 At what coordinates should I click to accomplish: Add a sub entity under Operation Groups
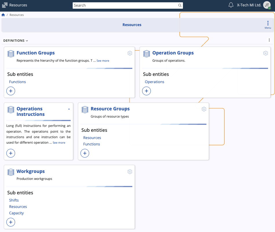[146, 91]
